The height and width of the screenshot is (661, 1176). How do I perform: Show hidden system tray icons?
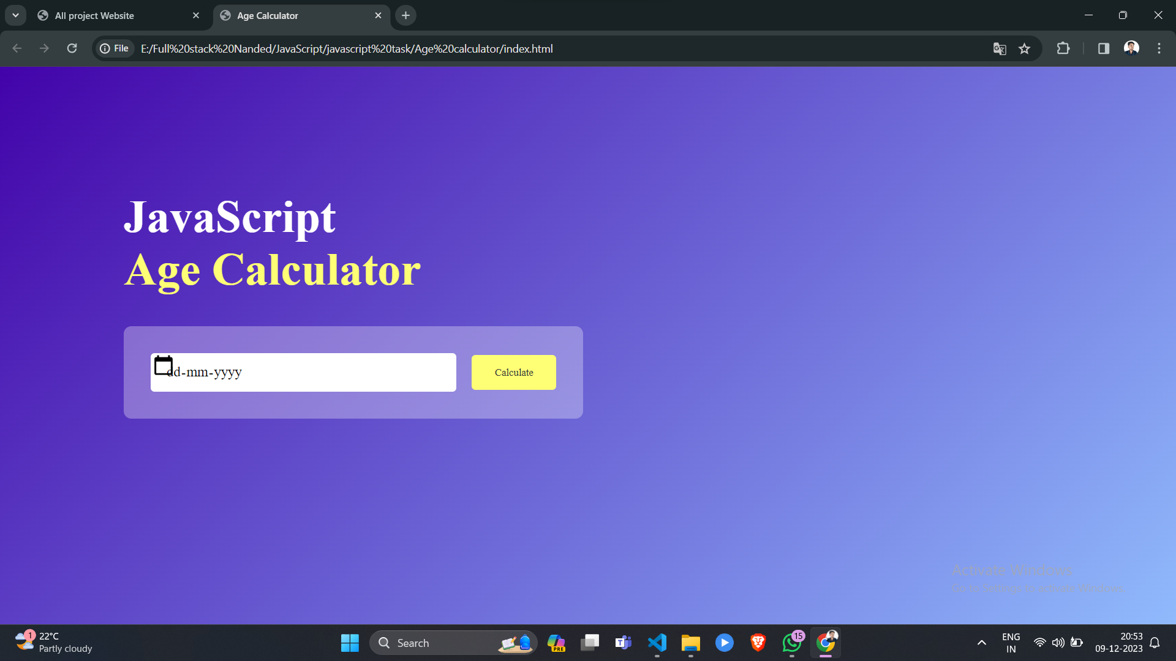pos(982,643)
